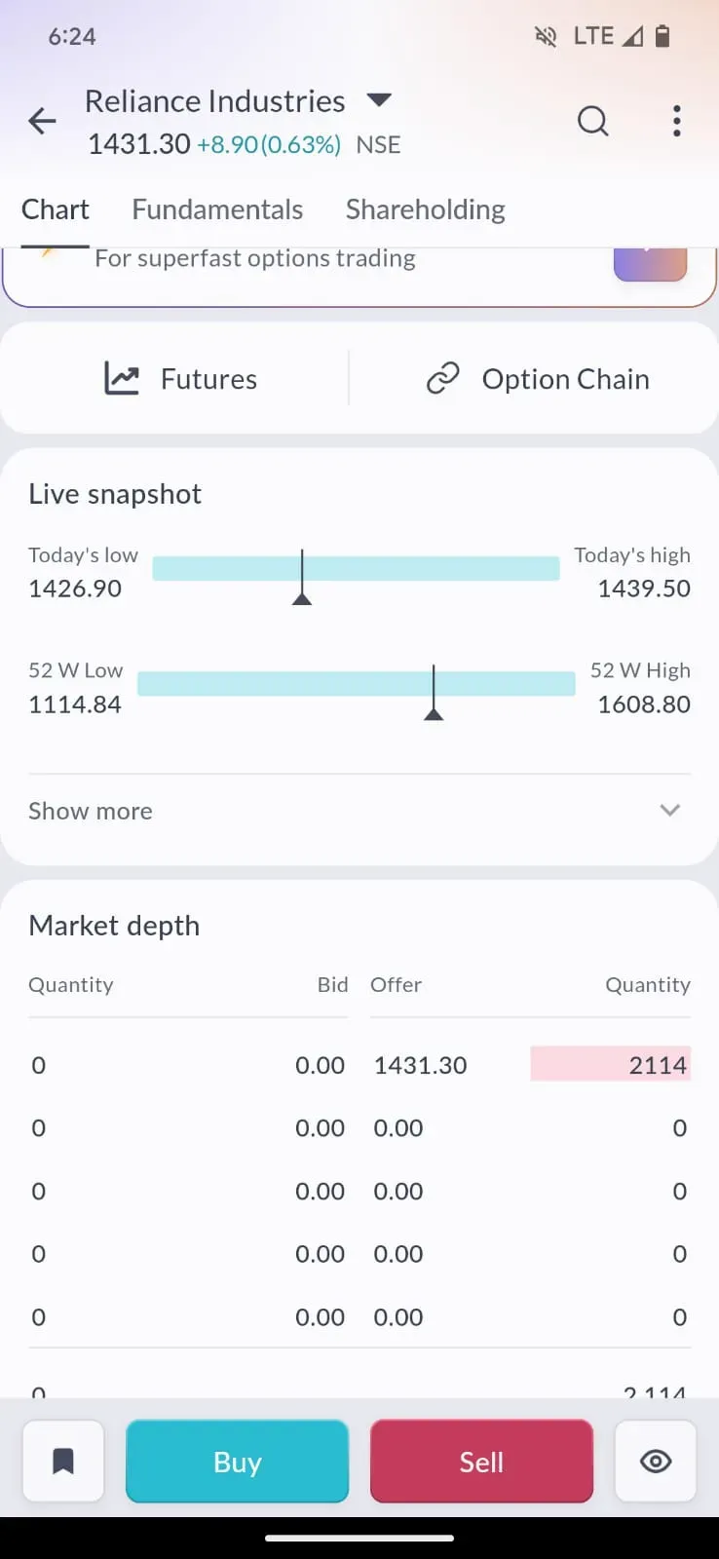
Task: Open the search magnifier icon
Action: [x=592, y=122]
